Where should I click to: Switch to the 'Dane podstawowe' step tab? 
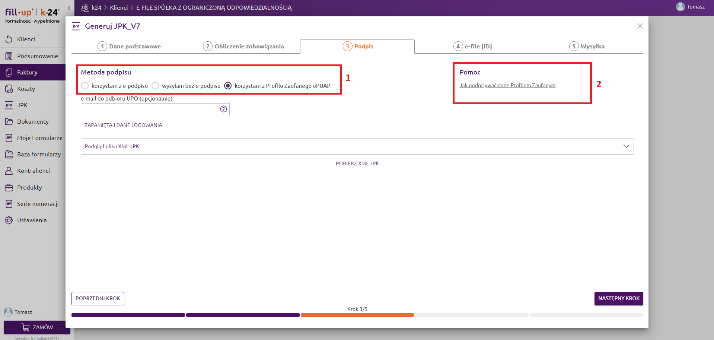coord(129,47)
